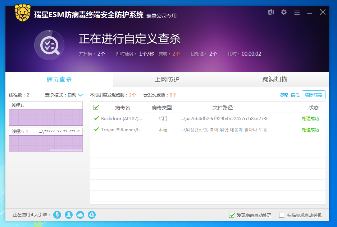Viewport: 337px width, 227px height.
Task: Click the 即时速度 1个/秒 statistic
Action: tap(135, 53)
